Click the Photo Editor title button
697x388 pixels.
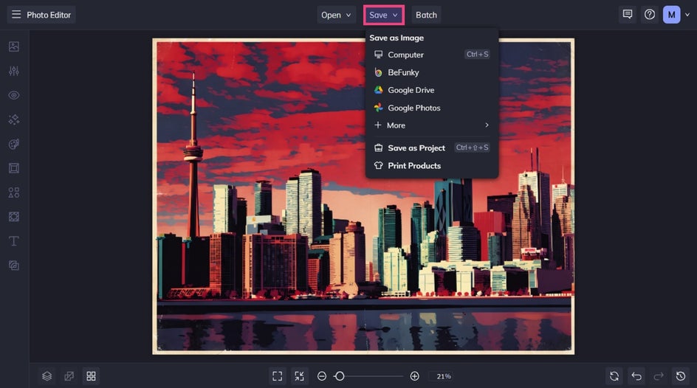(49, 15)
